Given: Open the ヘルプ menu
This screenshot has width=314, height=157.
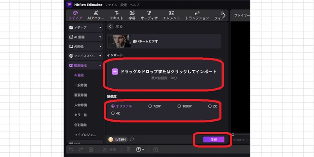Looking at the screenshot, I should coord(134,5).
